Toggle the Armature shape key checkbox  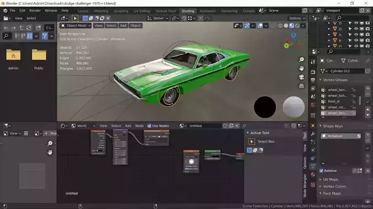tap(359, 136)
